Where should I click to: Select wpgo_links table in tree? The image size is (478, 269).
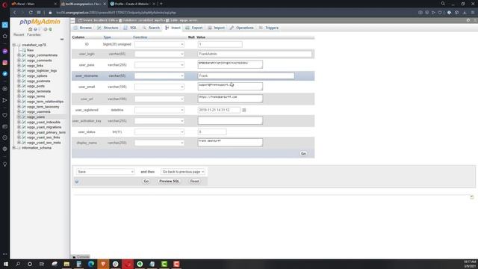(x=35, y=66)
